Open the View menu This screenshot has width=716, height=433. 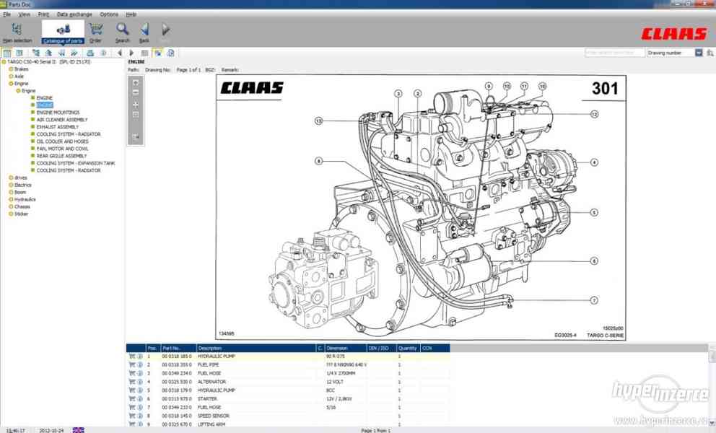(x=24, y=14)
